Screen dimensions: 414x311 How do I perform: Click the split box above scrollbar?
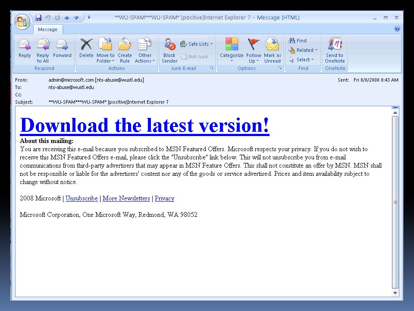click(x=395, y=108)
